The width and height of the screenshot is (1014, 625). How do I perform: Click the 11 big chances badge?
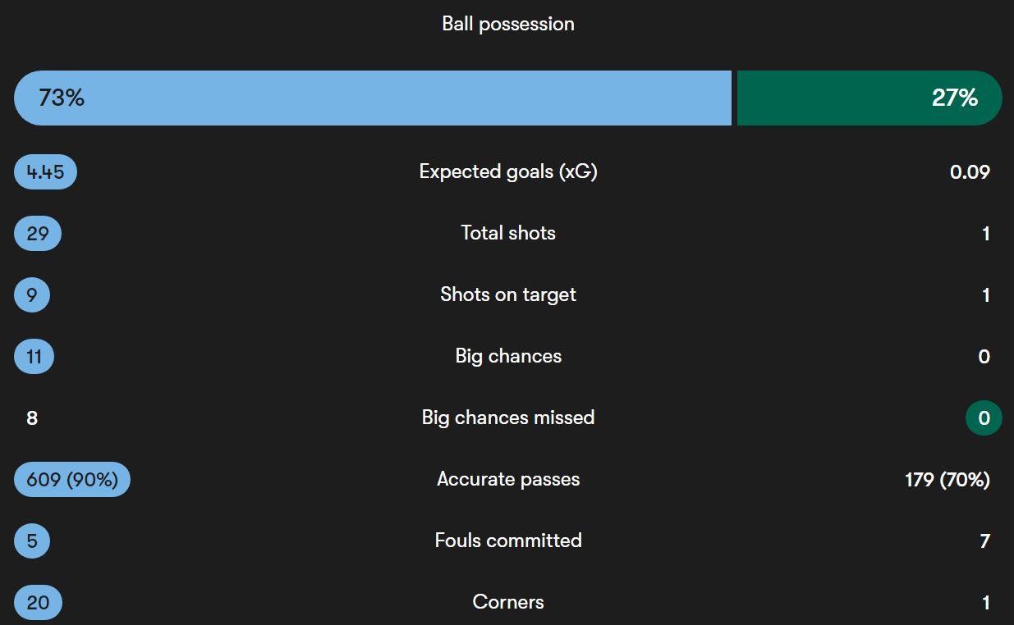point(34,357)
